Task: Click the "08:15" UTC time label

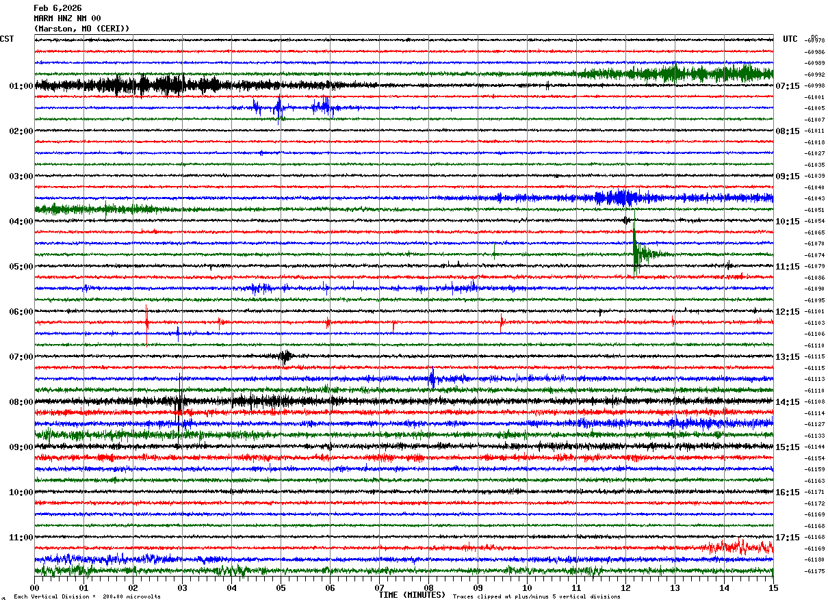Action: (788, 131)
